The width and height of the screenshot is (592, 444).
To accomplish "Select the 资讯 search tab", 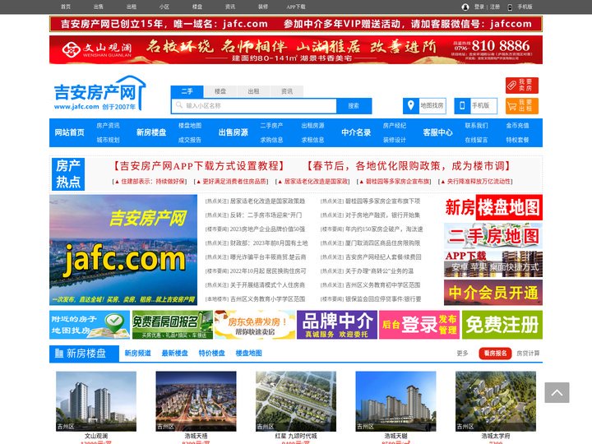I will coord(287,91).
